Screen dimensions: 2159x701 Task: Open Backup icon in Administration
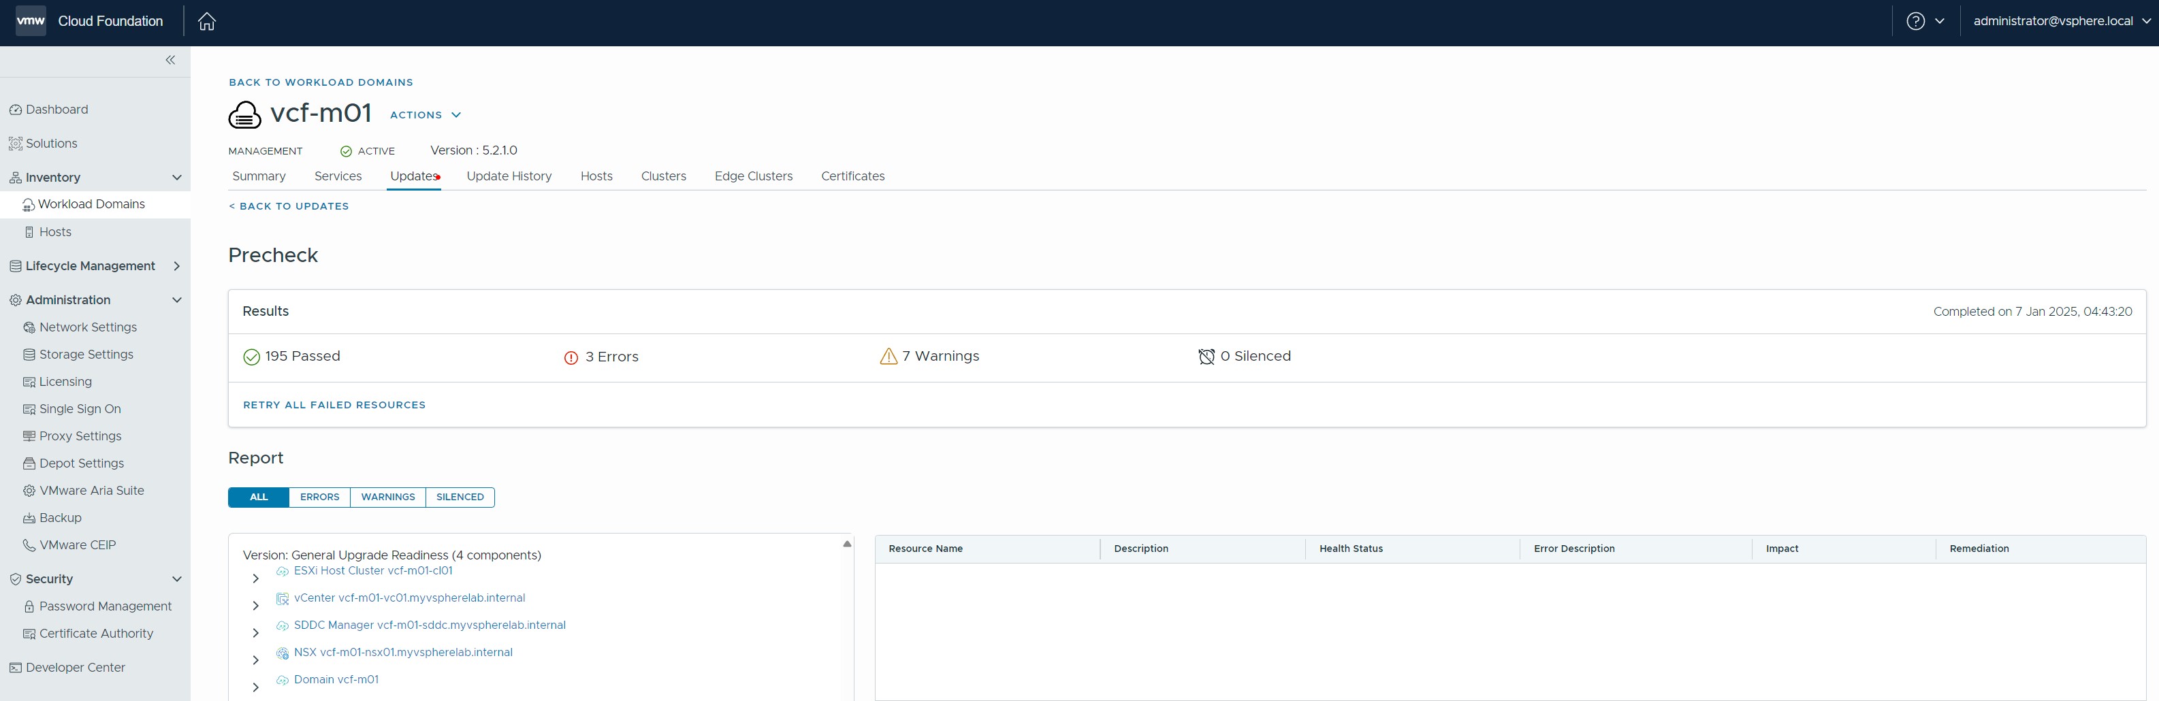(29, 519)
